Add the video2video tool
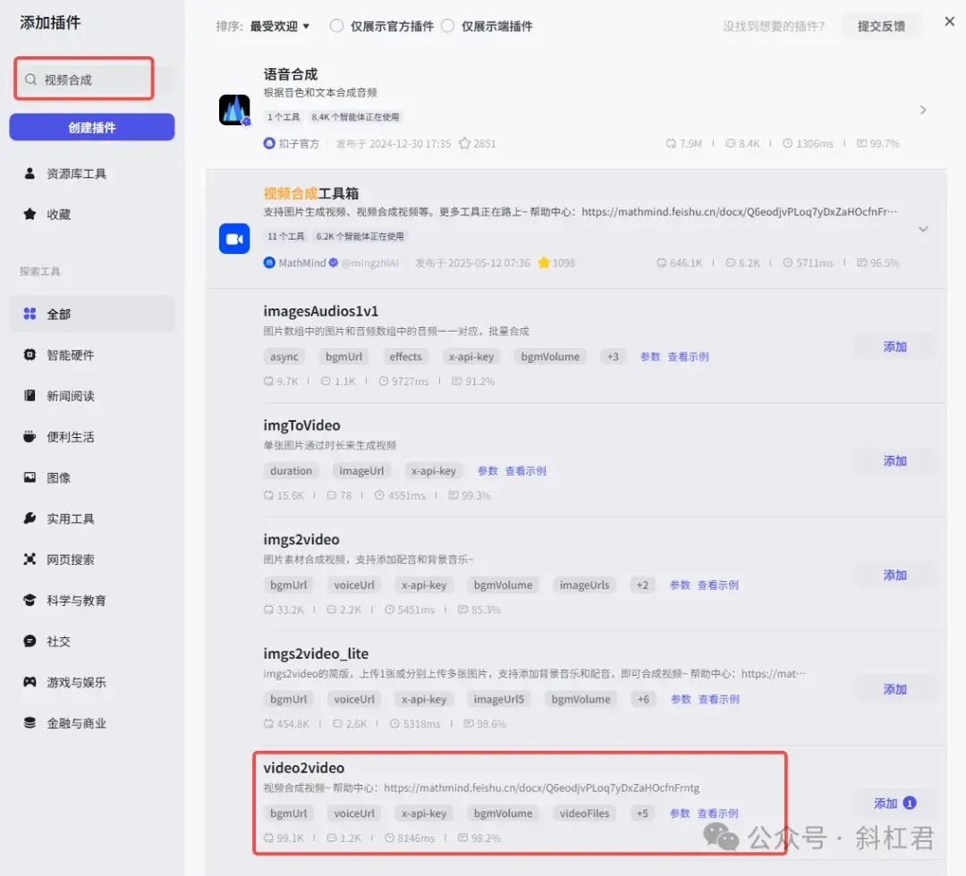This screenshot has width=966, height=876. 894,804
